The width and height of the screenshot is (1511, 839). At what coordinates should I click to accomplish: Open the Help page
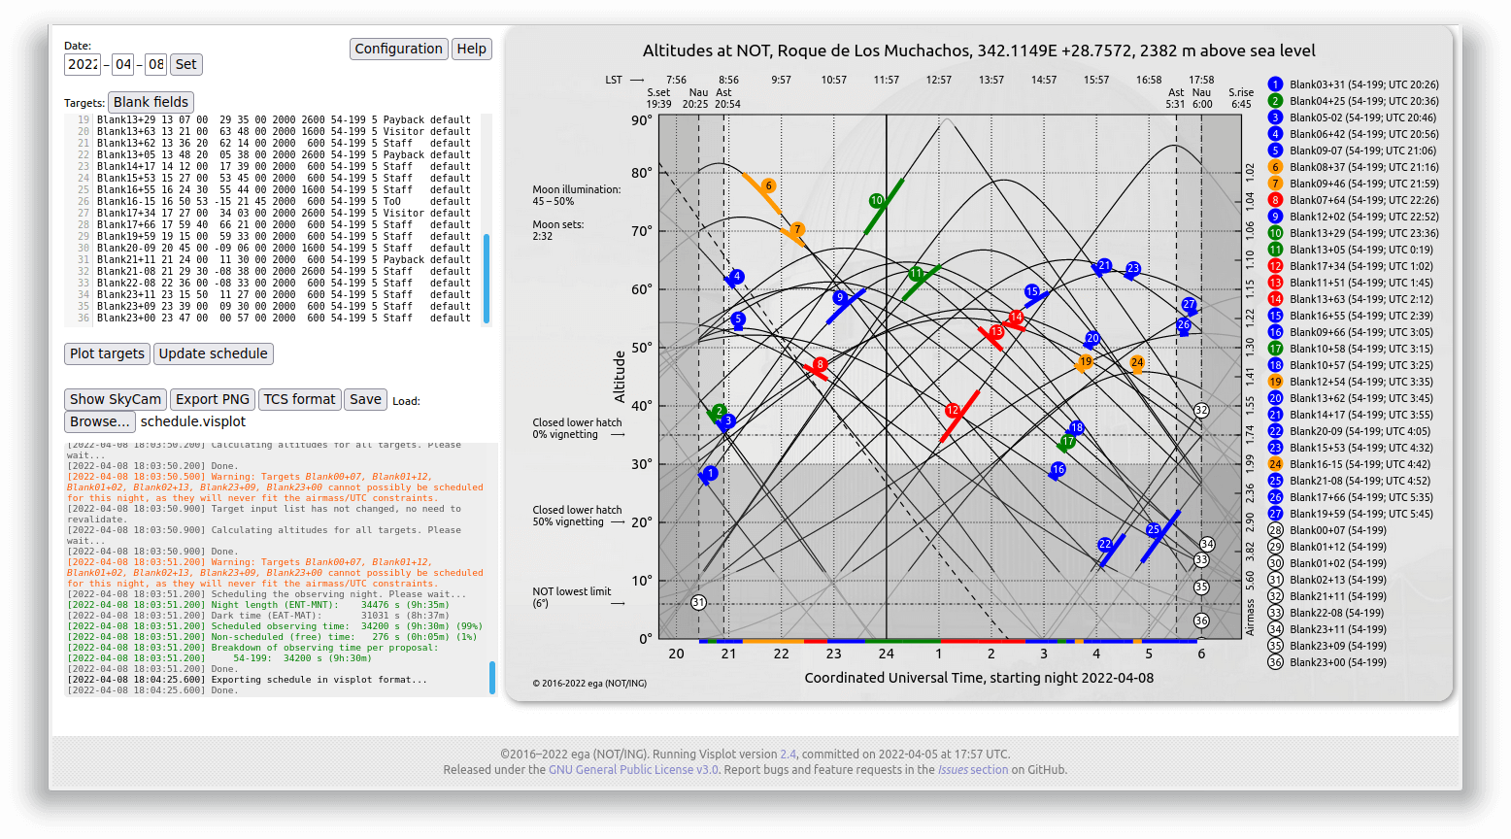coord(472,49)
